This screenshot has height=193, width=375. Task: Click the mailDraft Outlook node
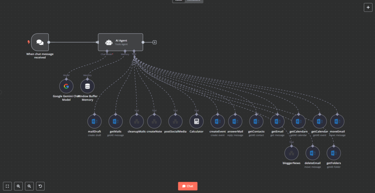pos(94,121)
